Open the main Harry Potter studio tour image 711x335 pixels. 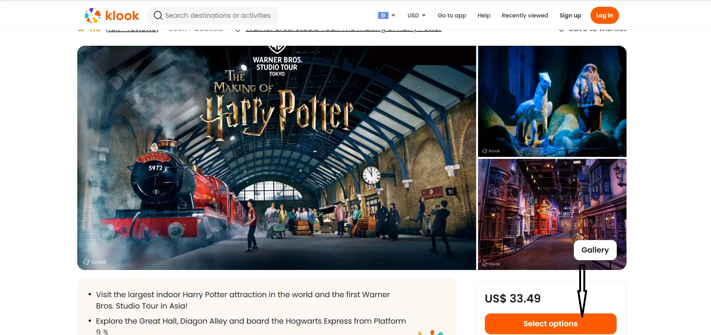click(x=277, y=158)
